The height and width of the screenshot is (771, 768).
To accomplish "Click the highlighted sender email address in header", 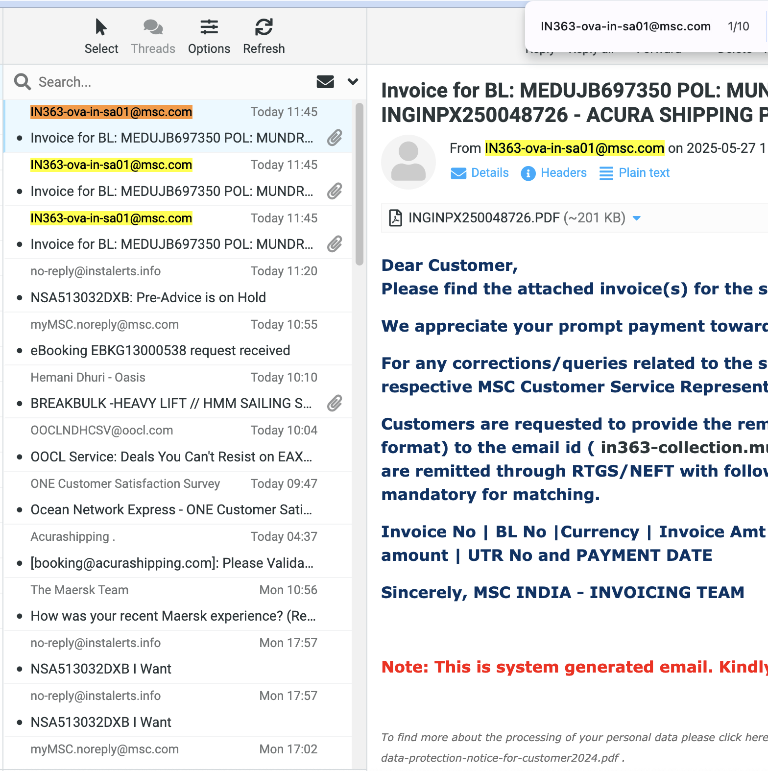I will point(574,148).
